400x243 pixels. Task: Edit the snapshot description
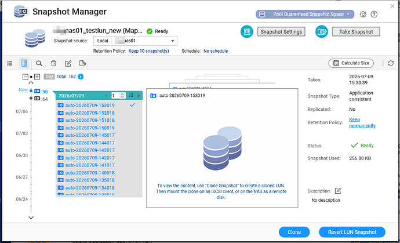338,191
